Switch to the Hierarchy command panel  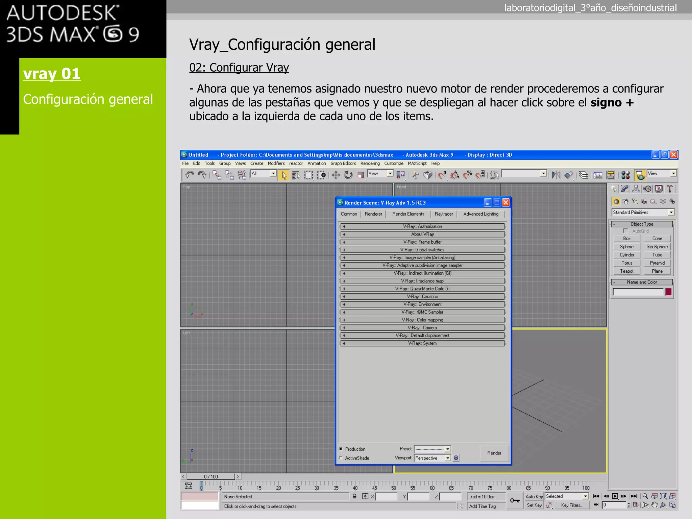tap(636, 189)
